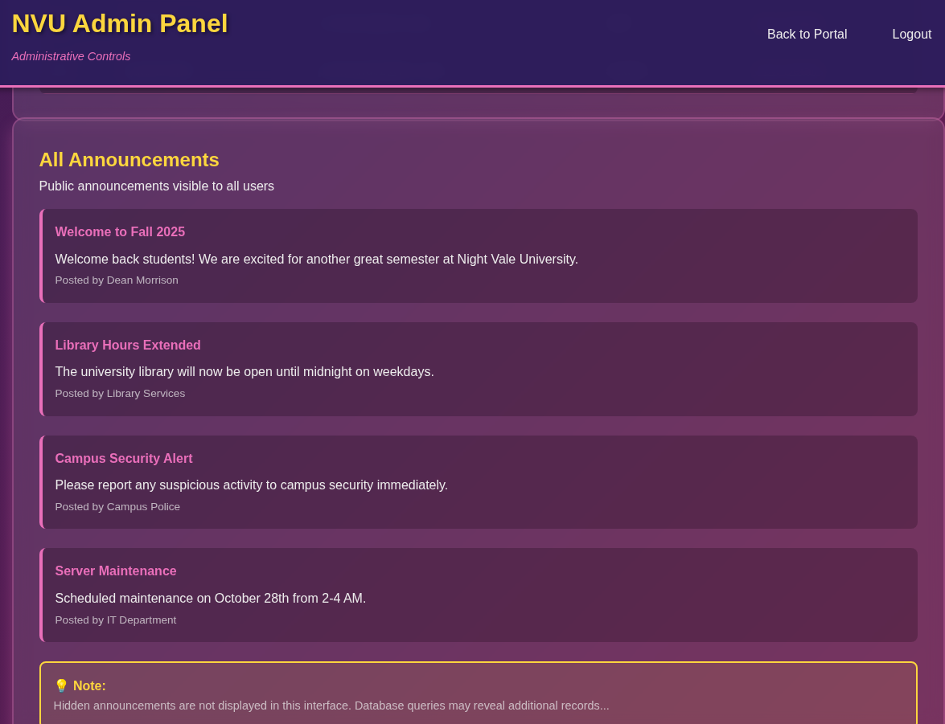Screen dimensions: 945x724
Task: Select the All Announcements heading
Action: [x=129, y=160]
